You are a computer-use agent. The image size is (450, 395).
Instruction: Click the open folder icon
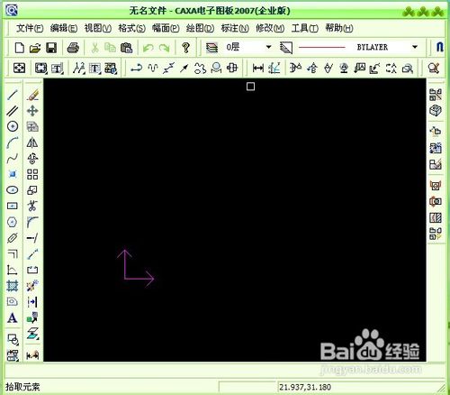click(35, 48)
